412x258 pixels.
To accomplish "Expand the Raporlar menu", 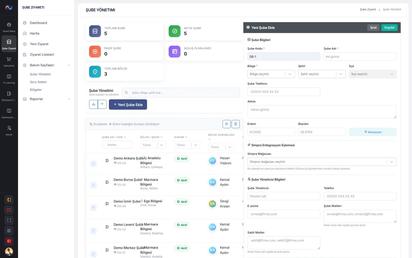I will (x=46, y=99).
